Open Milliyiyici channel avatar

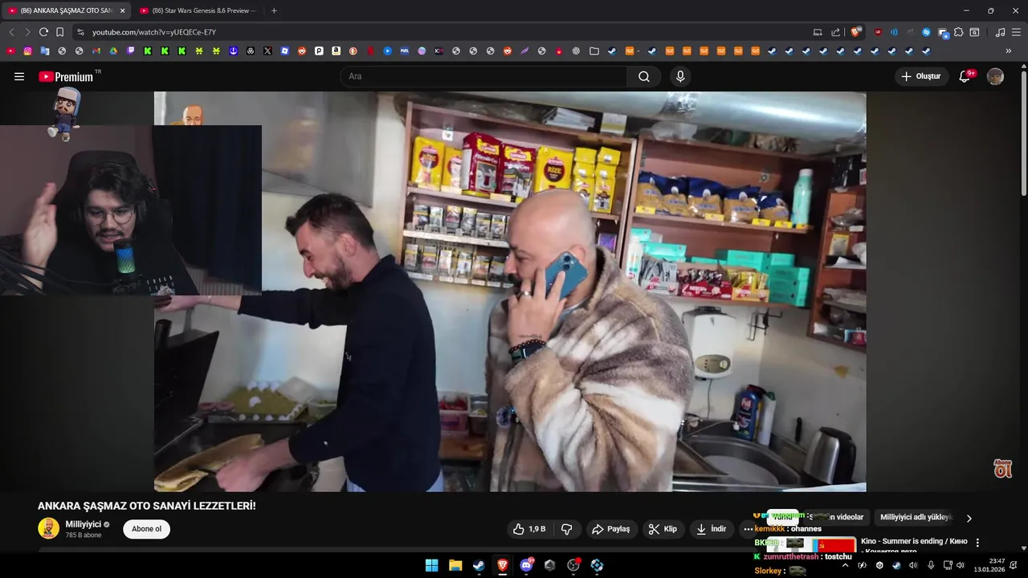coord(48,528)
